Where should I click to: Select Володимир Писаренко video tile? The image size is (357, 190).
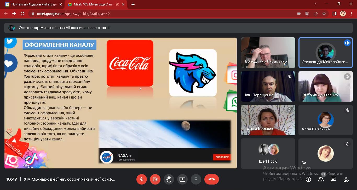[268, 53]
